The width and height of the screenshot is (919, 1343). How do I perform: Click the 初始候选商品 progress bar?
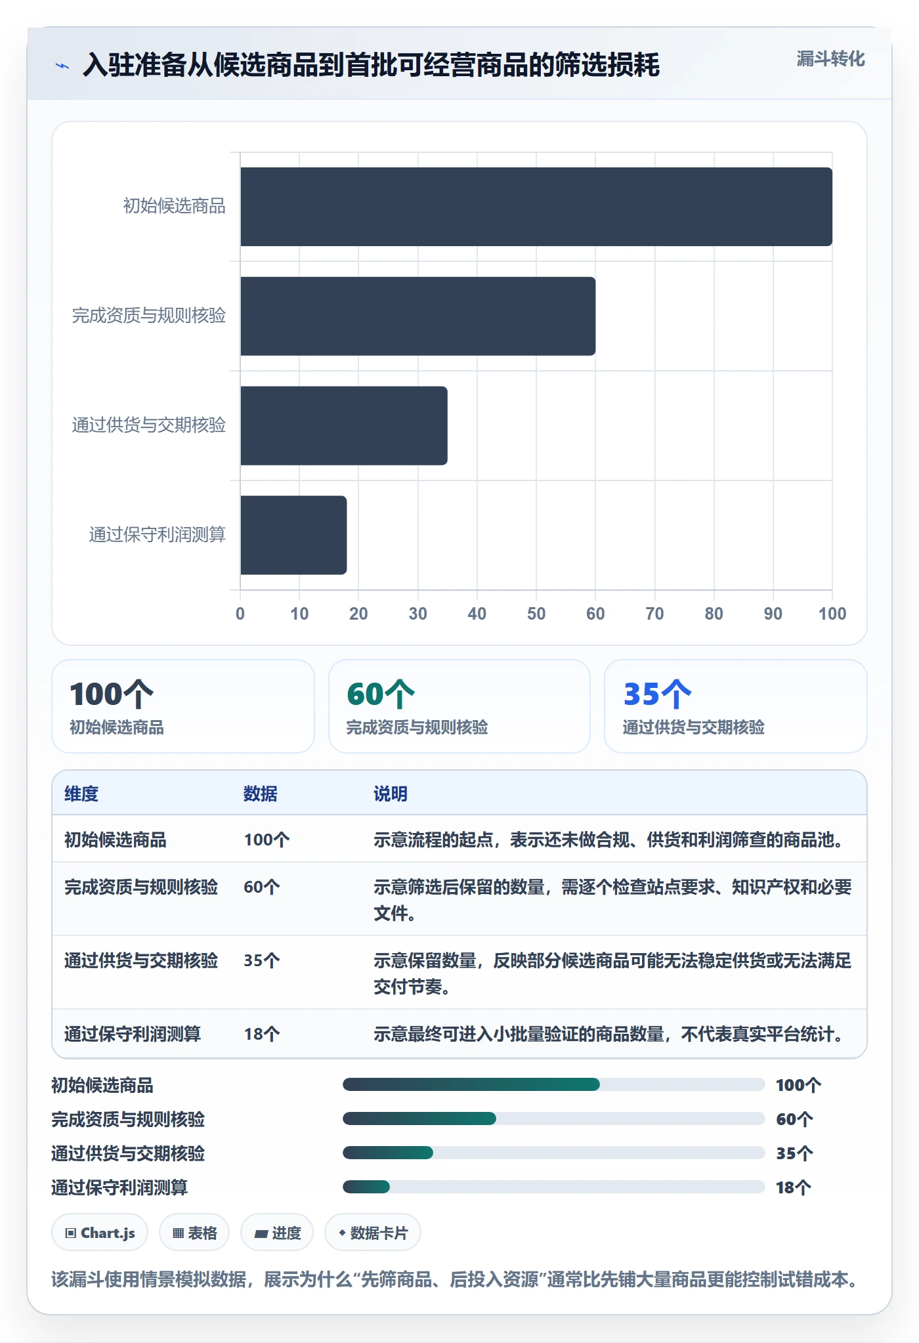click(x=554, y=1084)
